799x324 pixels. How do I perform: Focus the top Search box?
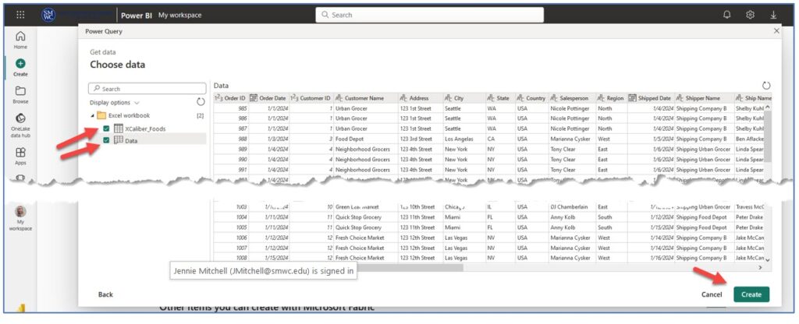click(x=430, y=15)
